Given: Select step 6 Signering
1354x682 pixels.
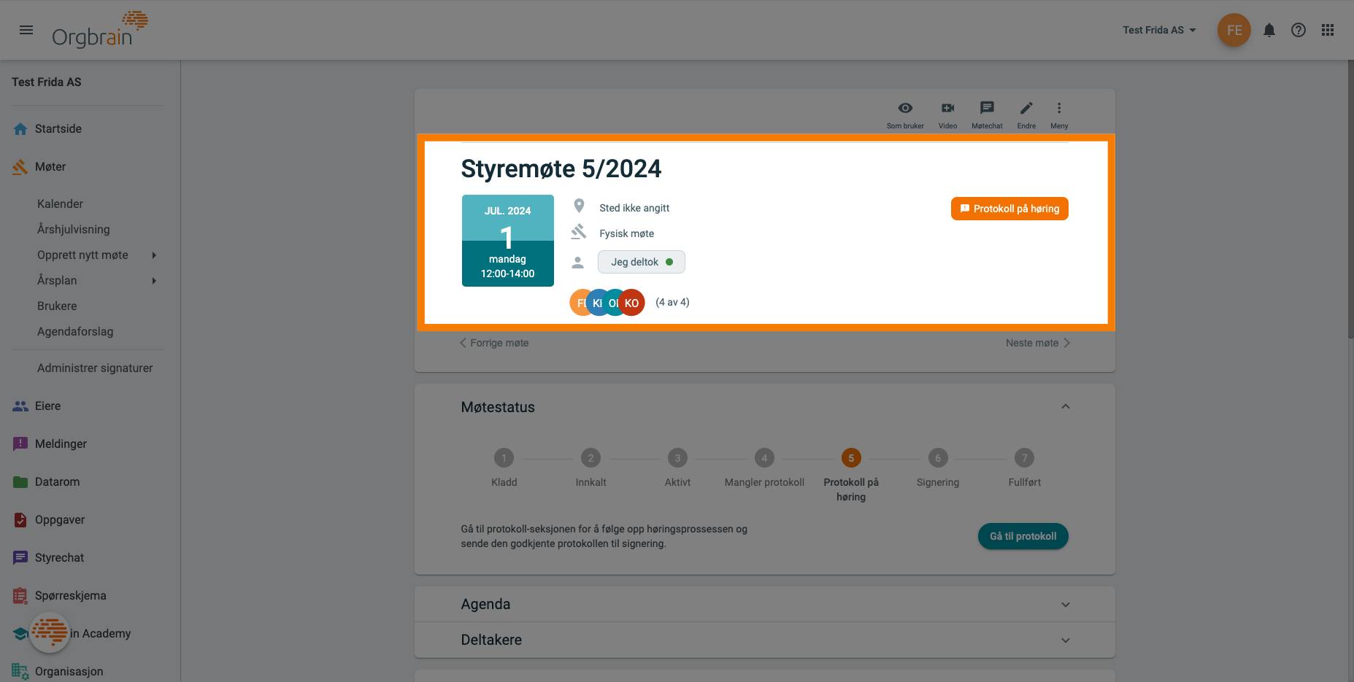Looking at the screenshot, I should [938, 458].
